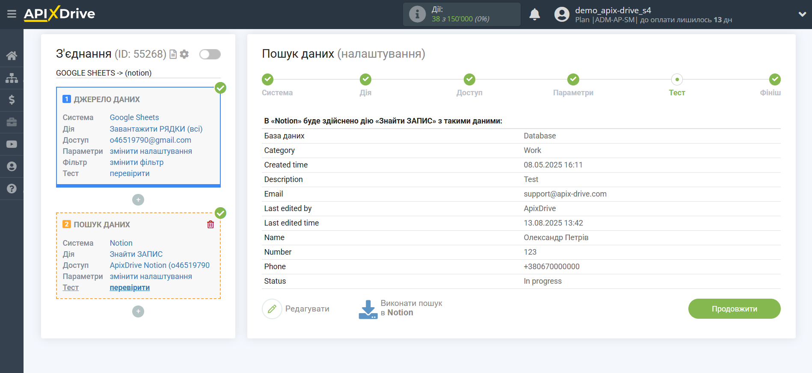The height and width of the screenshot is (373, 812).
Task: Click the Database value
Action: coord(540,136)
